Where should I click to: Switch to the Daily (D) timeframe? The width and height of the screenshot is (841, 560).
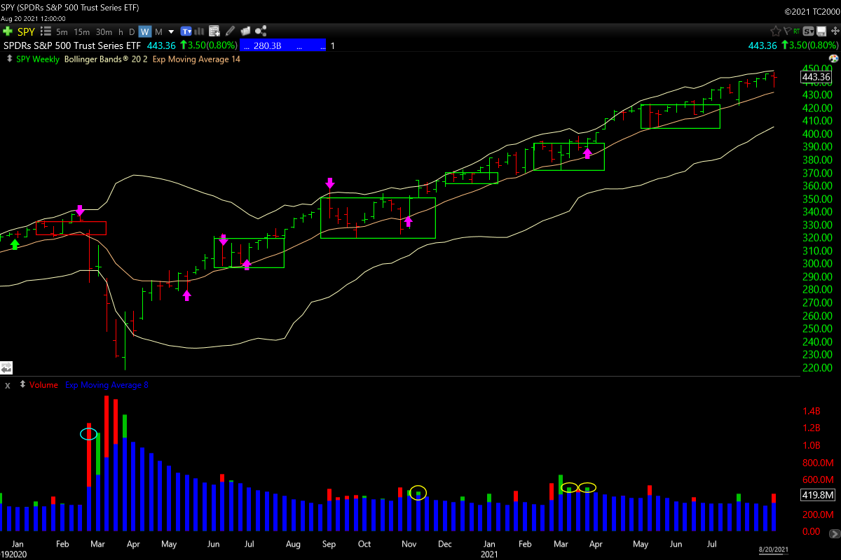(x=131, y=31)
